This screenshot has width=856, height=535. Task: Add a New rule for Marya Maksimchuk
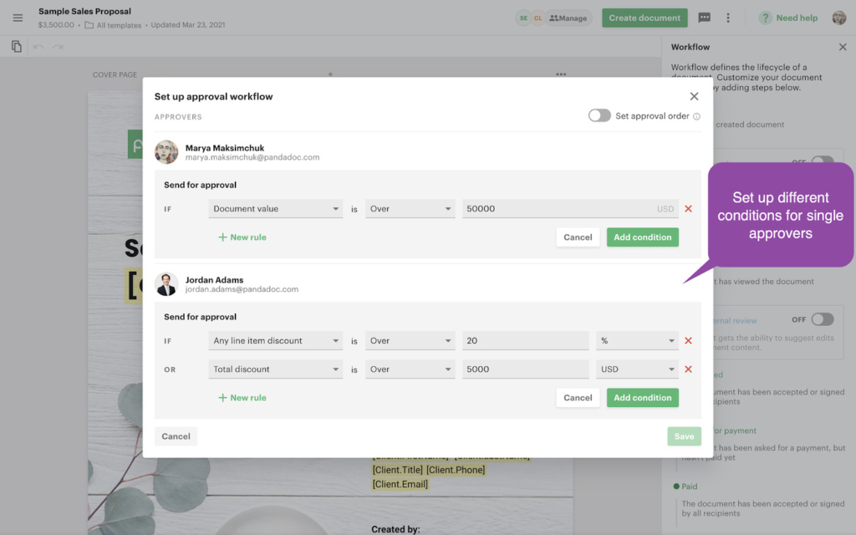pos(242,237)
